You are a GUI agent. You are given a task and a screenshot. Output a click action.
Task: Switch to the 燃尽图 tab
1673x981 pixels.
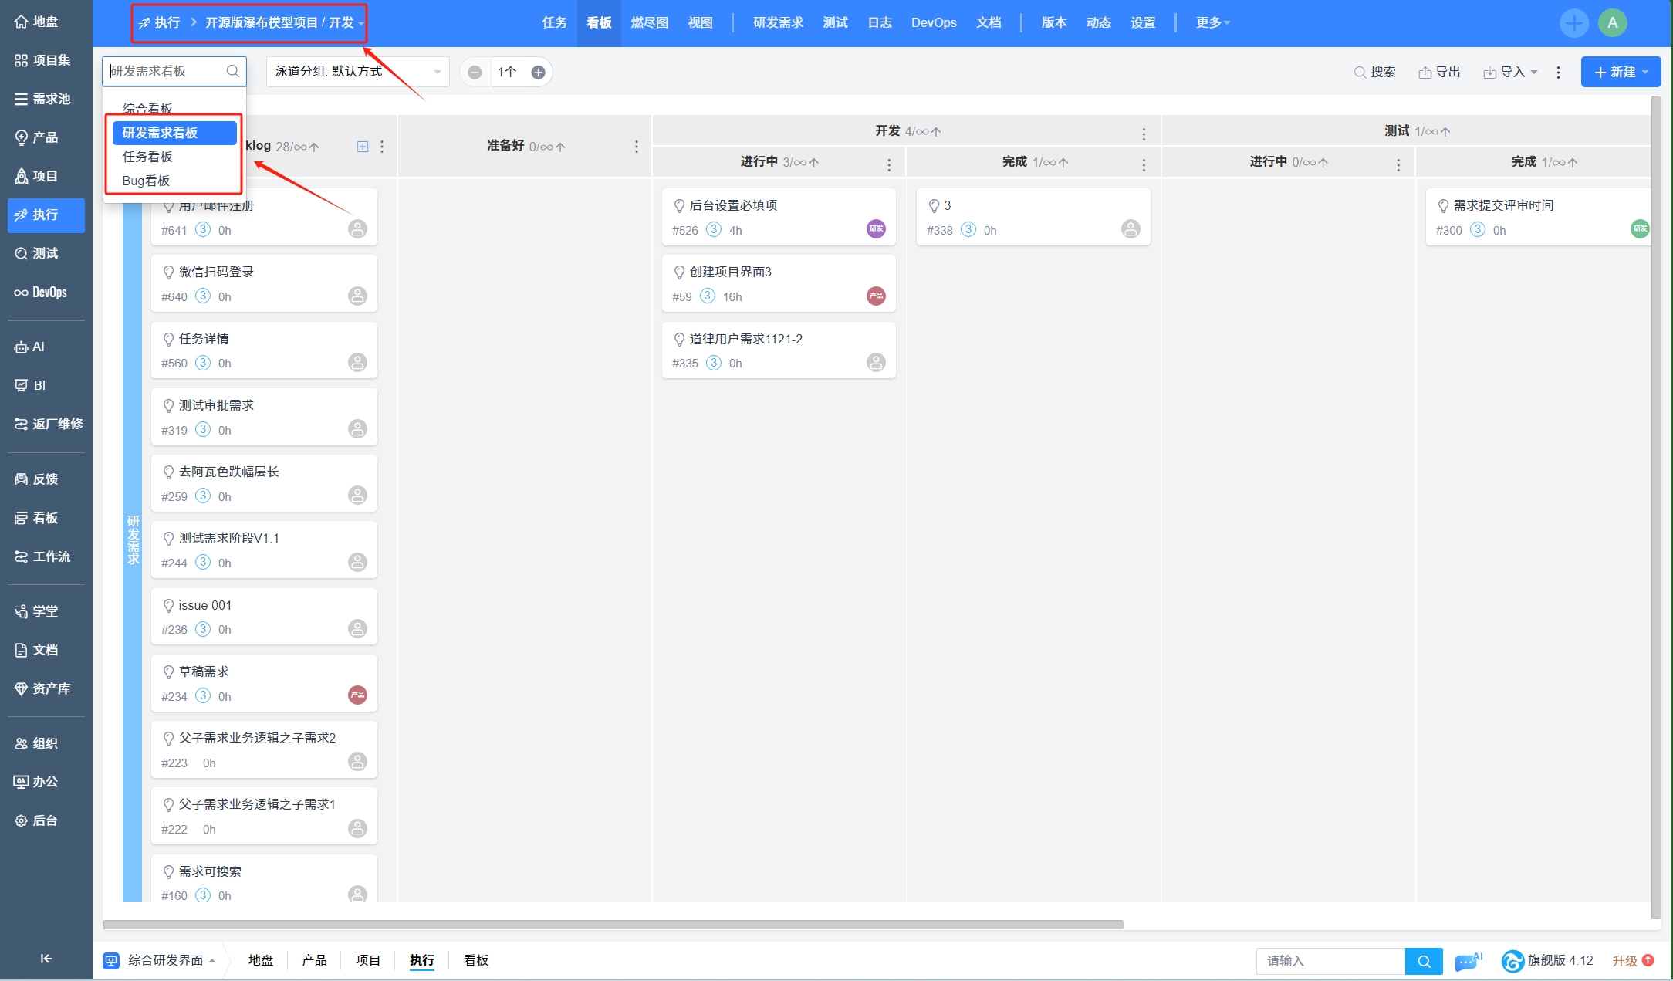click(x=649, y=22)
